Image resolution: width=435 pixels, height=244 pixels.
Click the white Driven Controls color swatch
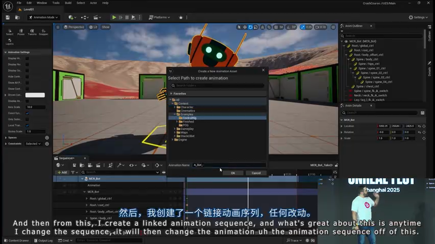pyautogui.click(x=35, y=95)
